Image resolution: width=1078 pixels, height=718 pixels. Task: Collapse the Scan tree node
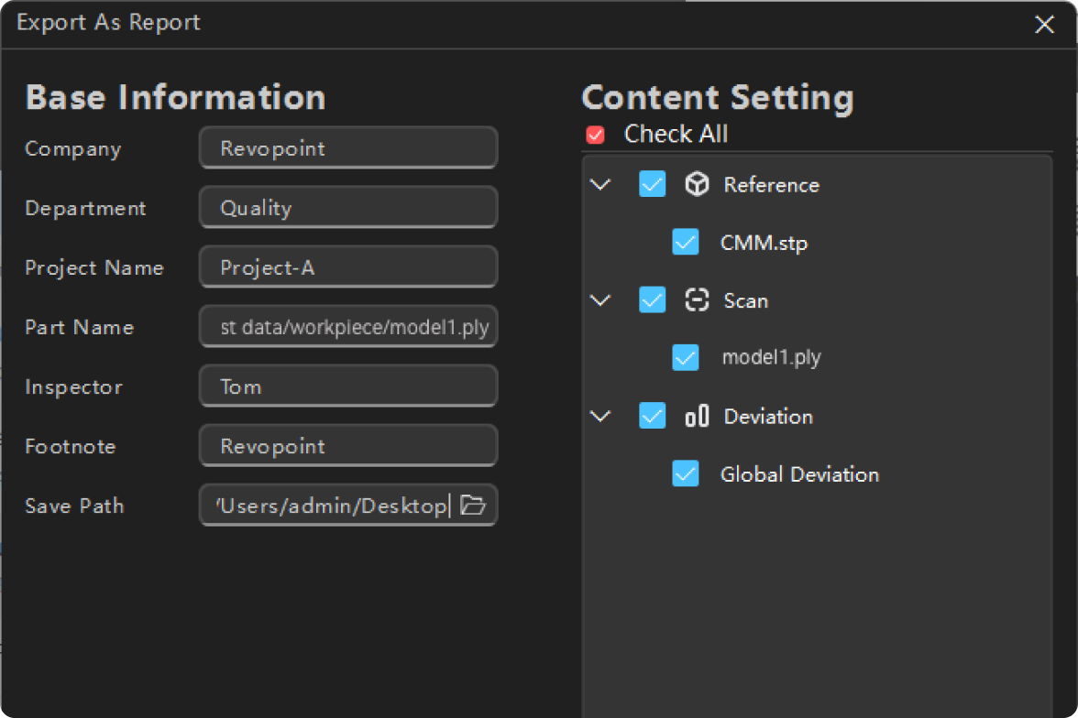pos(600,300)
